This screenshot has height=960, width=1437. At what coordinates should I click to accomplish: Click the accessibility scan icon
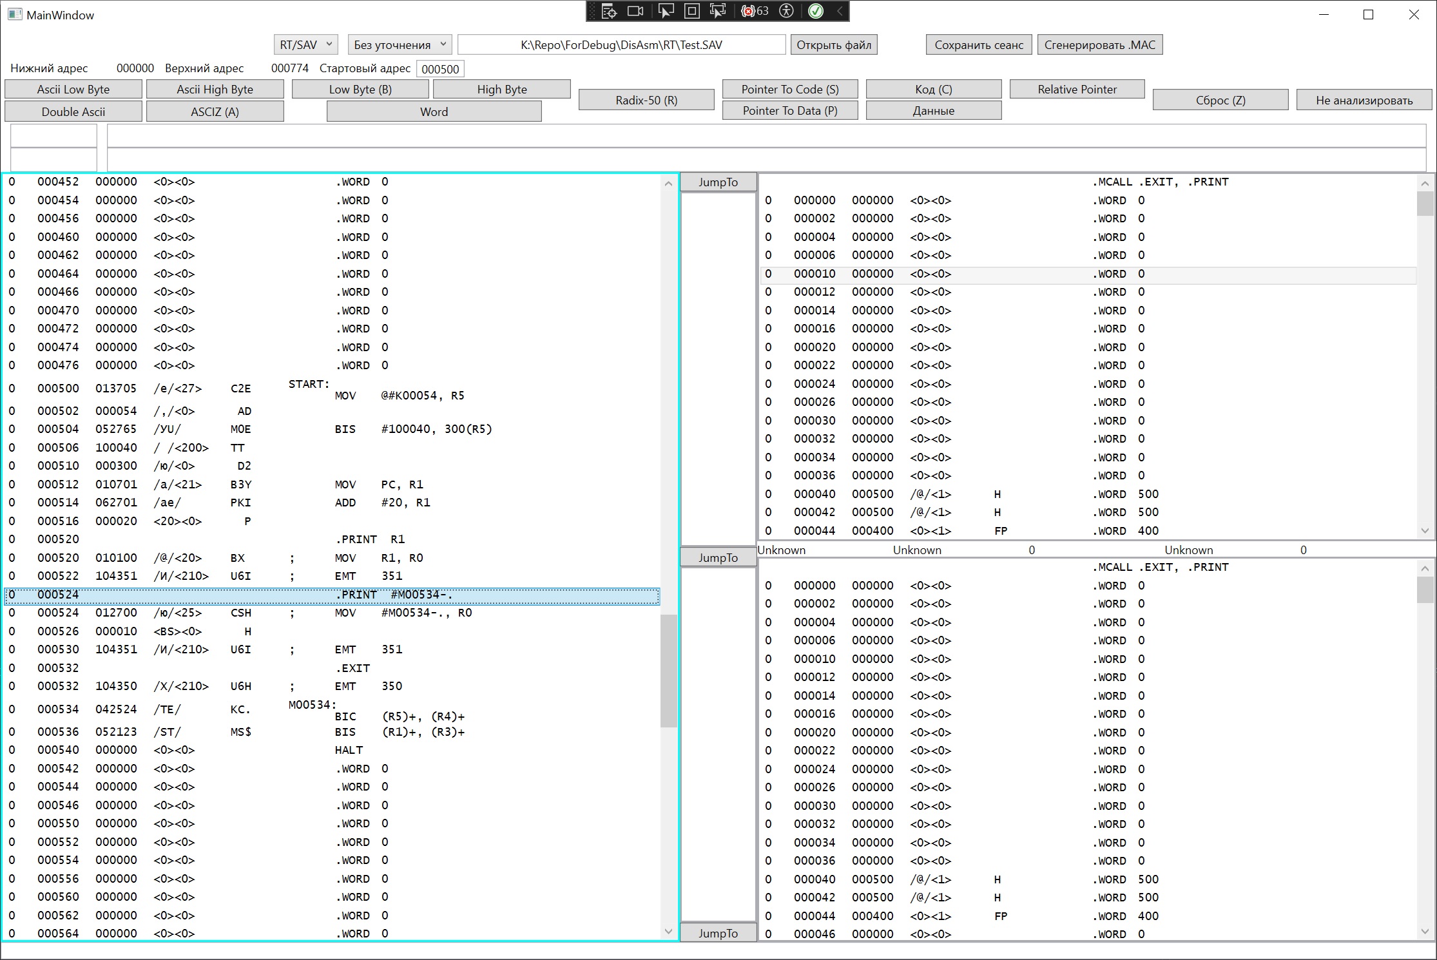click(786, 11)
